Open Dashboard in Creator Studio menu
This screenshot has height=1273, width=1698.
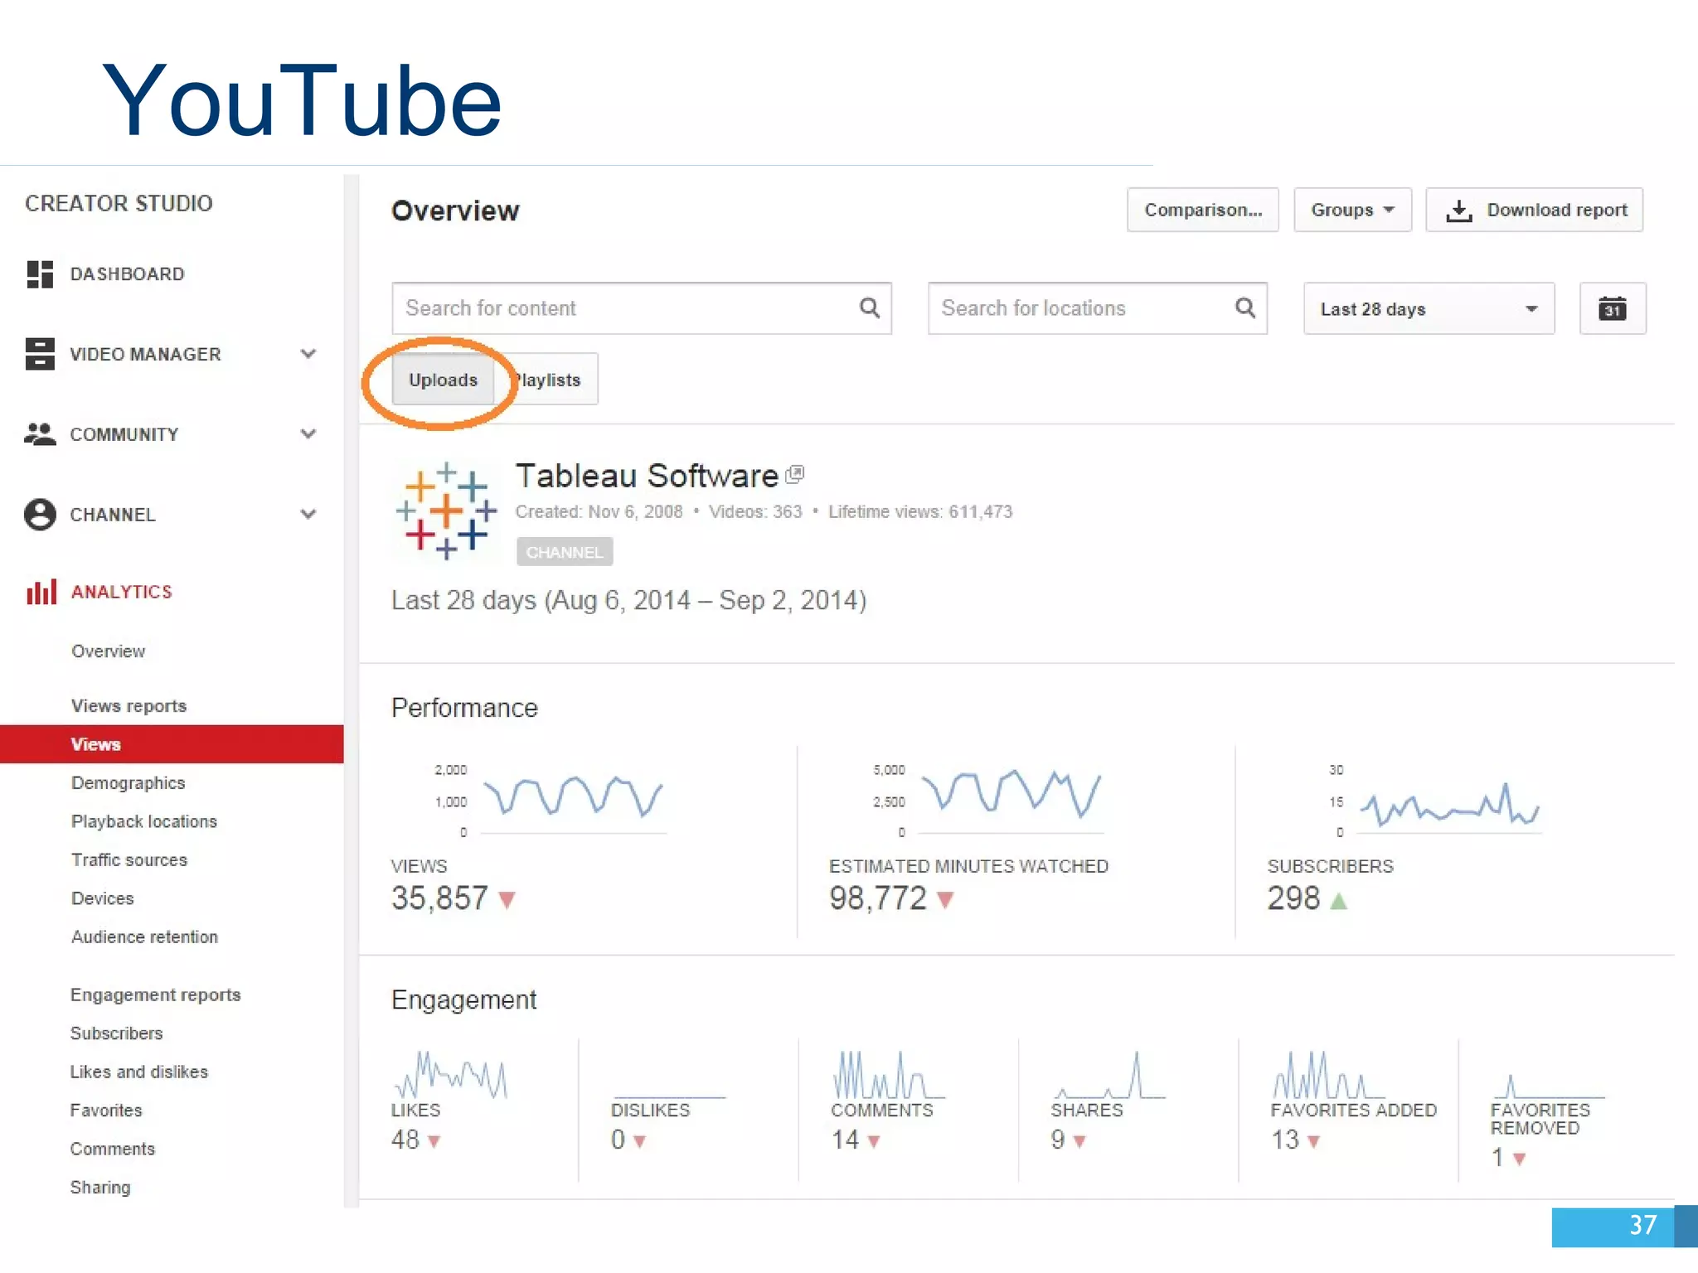(x=127, y=274)
